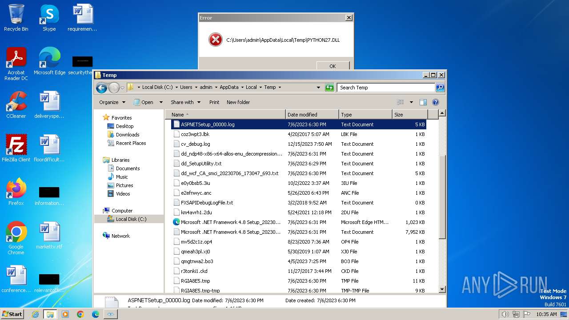Open the Firefox desktop shortcut
The height and width of the screenshot is (320, 569).
[x=16, y=192]
